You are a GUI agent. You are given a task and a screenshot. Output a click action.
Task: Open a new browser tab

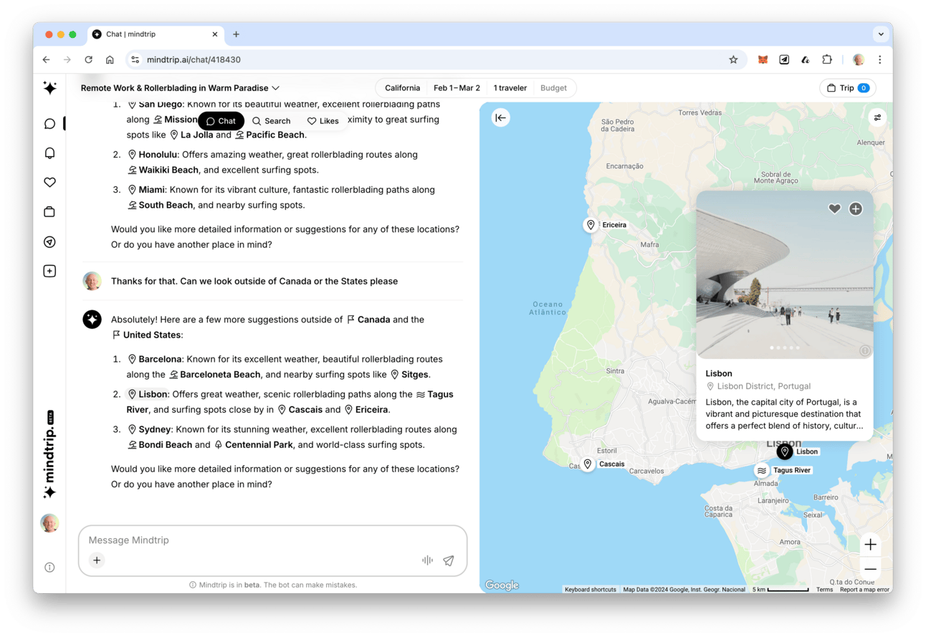(236, 34)
